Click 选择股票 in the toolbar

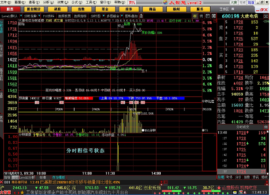coord(64,16)
